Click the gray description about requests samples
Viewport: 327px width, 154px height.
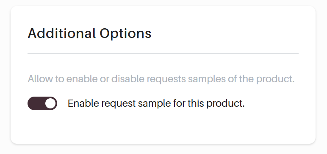click(x=161, y=79)
